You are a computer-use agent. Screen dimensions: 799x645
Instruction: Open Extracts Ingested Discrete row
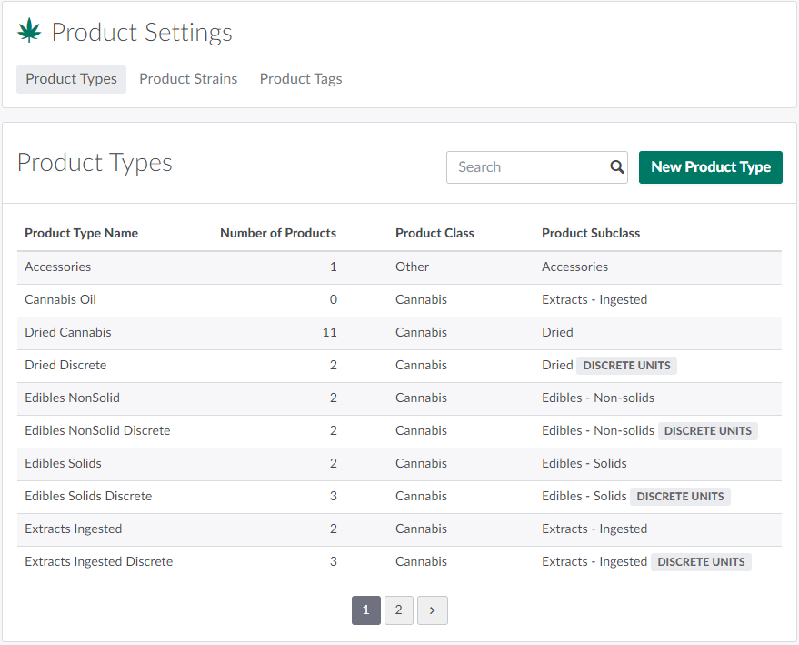tap(98, 561)
